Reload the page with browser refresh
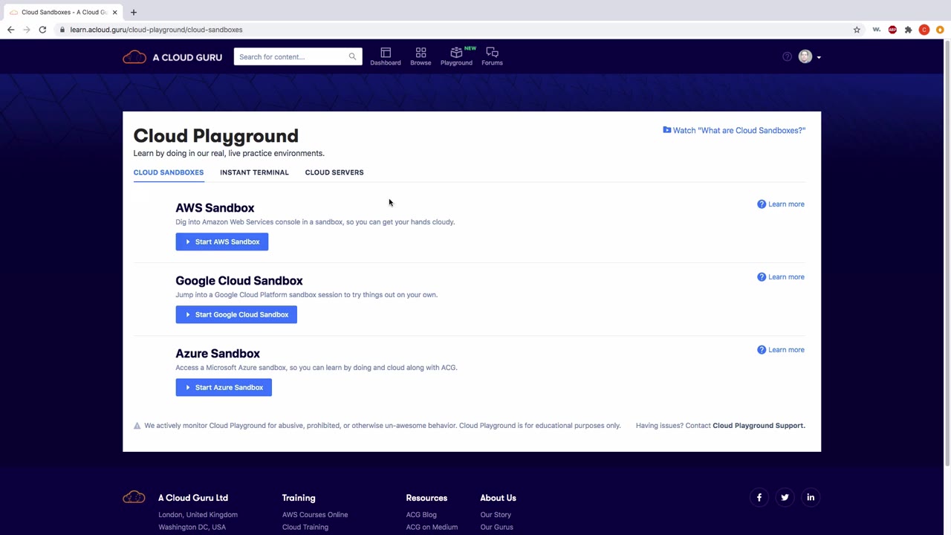 [42, 30]
